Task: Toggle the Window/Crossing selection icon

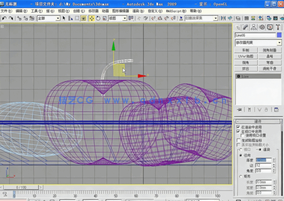Action: 84,18
